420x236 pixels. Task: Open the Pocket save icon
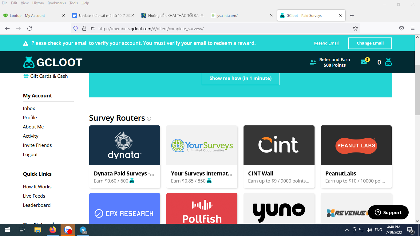[402, 29]
